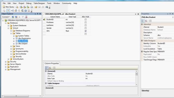This screenshot has width=174, height=98.
Task: Expand the Views folder node
Action: coord(11,46)
